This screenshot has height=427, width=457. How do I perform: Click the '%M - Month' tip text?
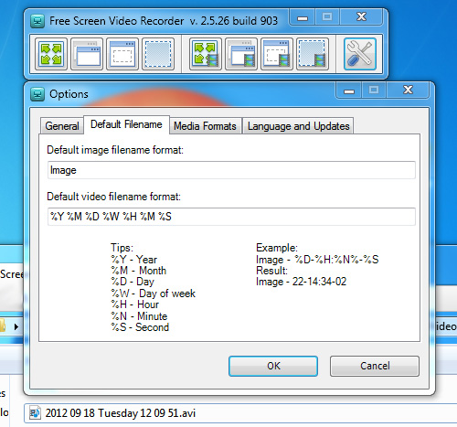tap(139, 271)
